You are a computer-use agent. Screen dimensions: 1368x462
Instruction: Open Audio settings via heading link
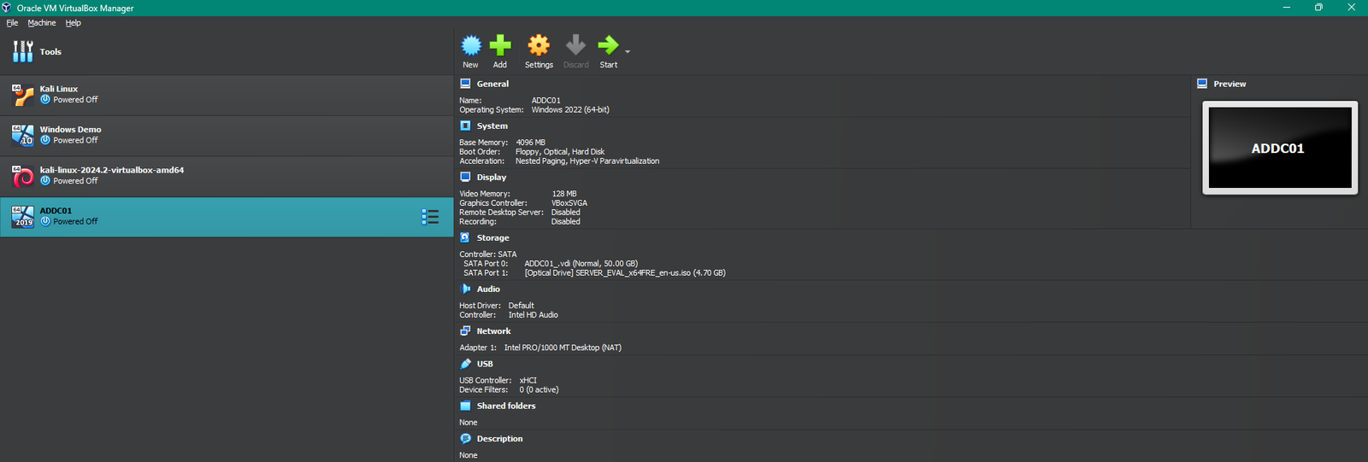pos(488,289)
